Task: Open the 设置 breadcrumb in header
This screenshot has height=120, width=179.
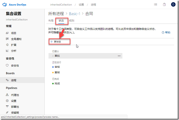Action: [x=81, y=5]
